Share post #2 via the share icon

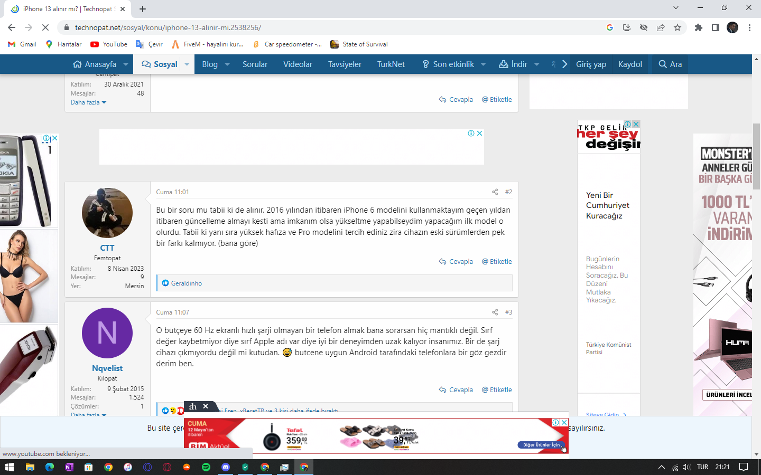pyautogui.click(x=495, y=192)
